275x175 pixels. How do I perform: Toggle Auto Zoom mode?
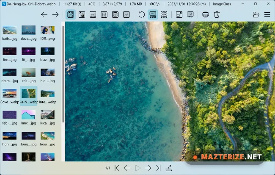point(71,14)
